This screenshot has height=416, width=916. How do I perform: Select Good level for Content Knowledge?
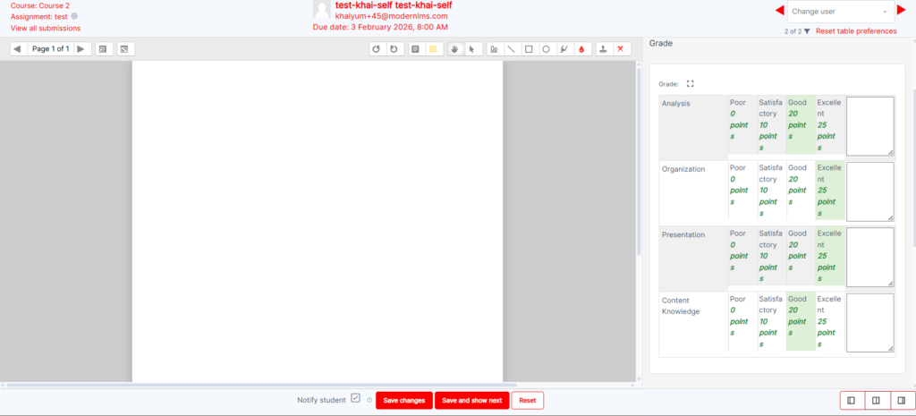801,321
